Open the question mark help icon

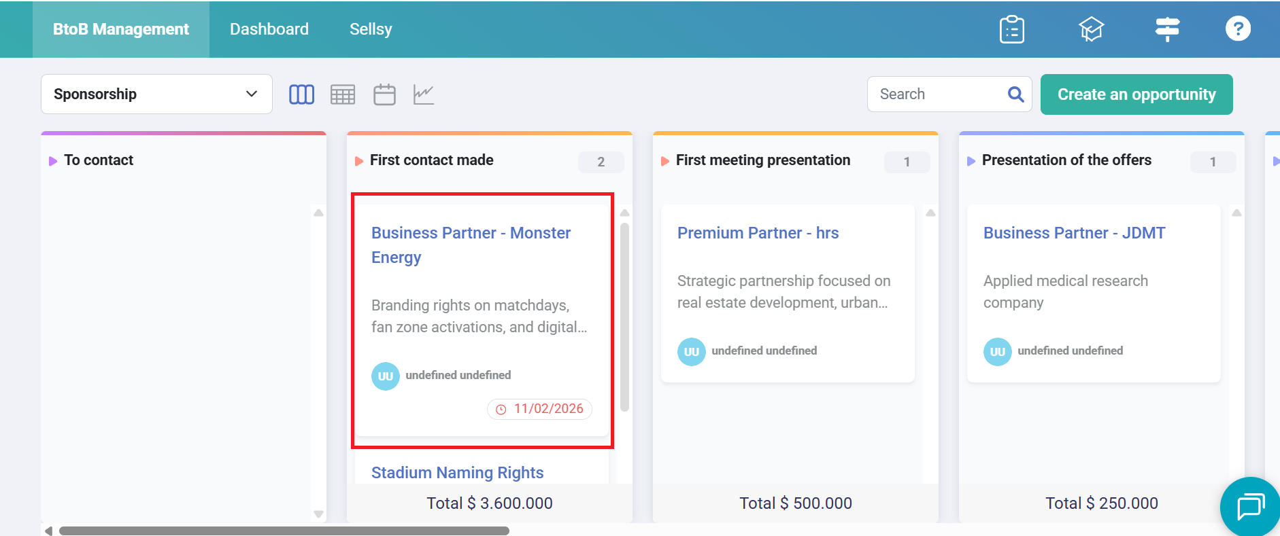tap(1238, 29)
